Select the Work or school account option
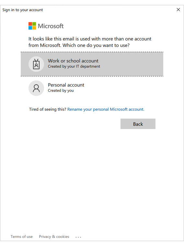 [92, 64]
